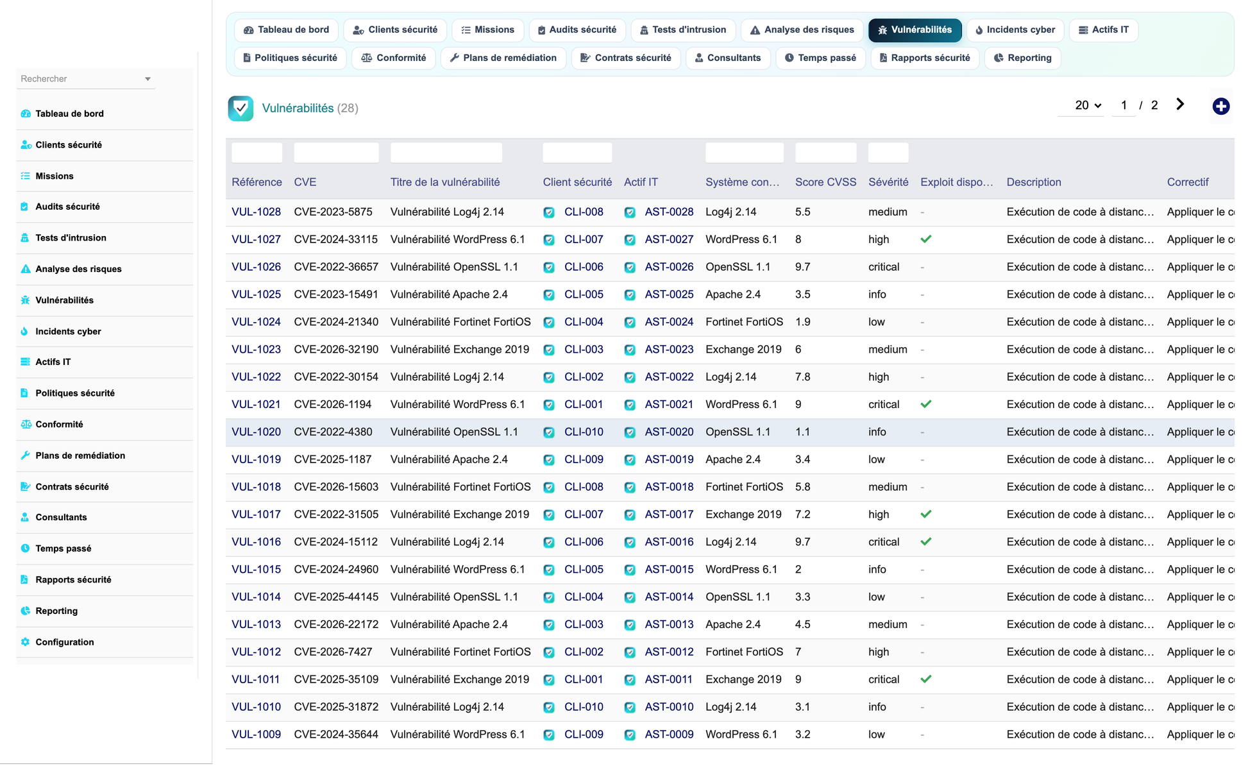Go to next page arrow
This screenshot has height=773, width=1248.
tap(1180, 105)
